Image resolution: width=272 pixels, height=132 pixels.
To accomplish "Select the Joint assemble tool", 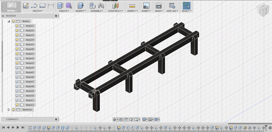I will (101, 6).
